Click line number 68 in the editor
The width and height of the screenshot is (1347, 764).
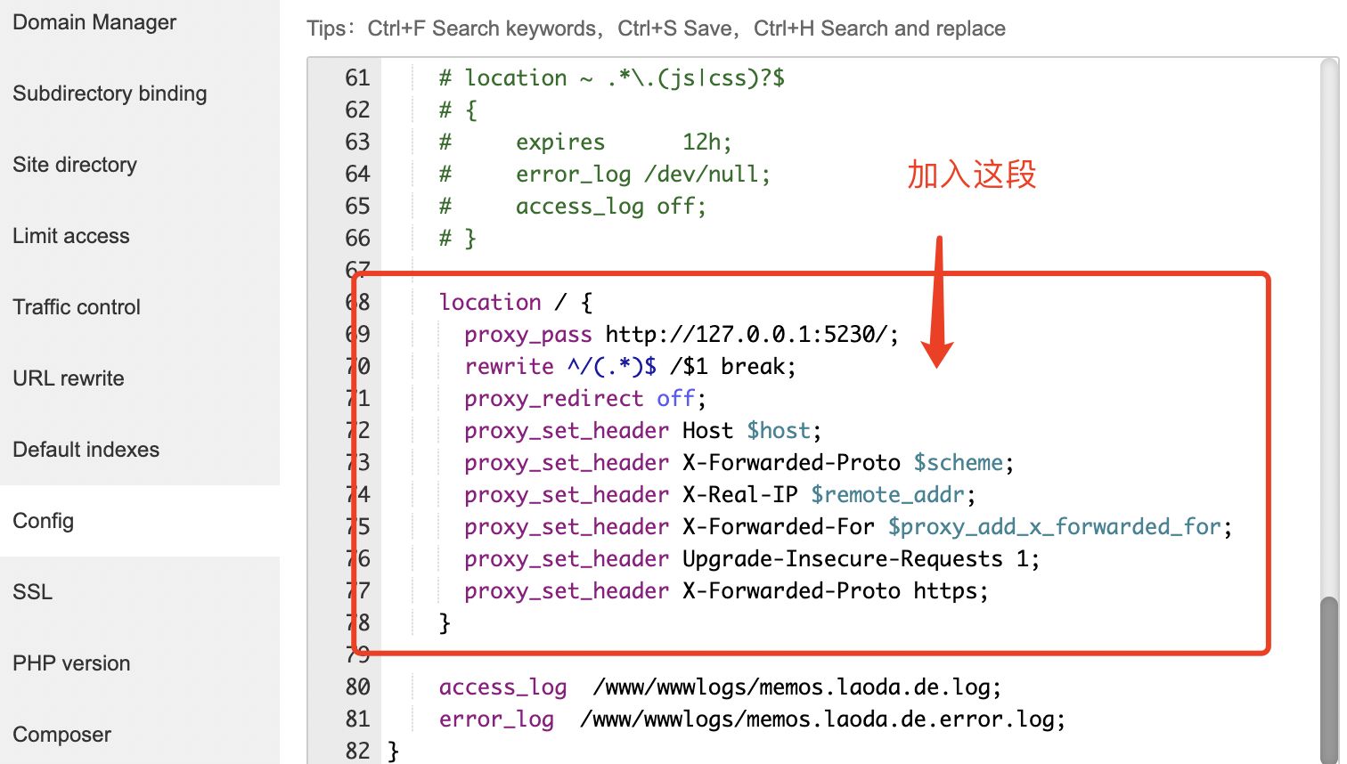point(357,302)
